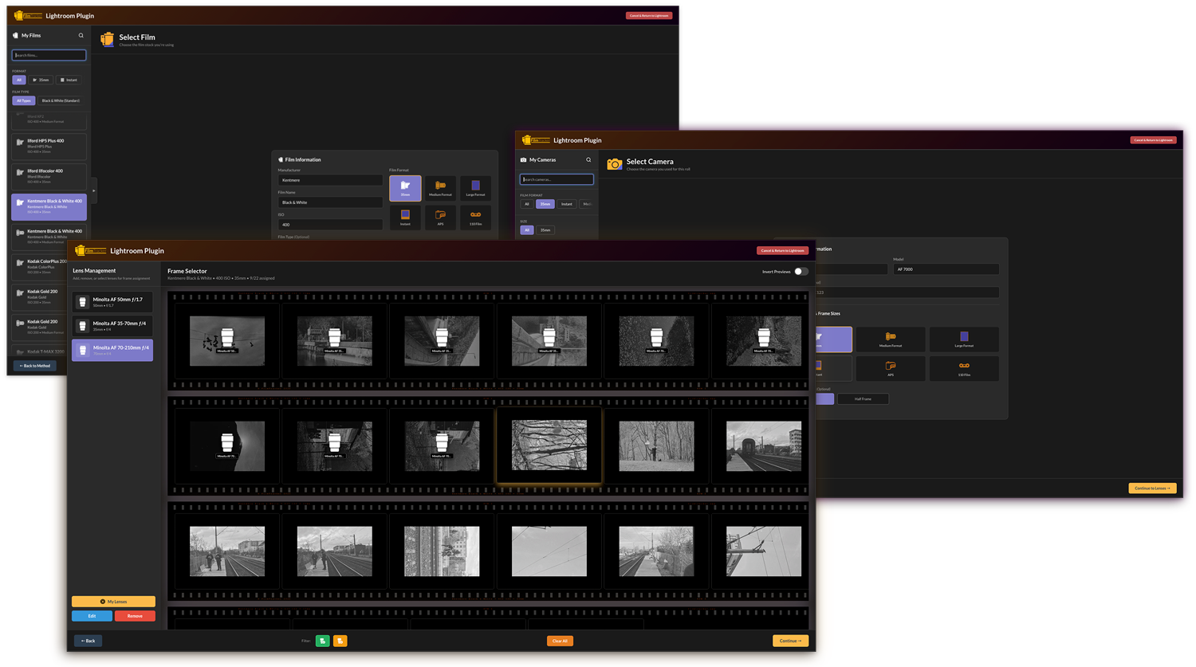1196x667 pixels.
Task: Click the green lens filter icon in the footer
Action: click(x=322, y=640)
